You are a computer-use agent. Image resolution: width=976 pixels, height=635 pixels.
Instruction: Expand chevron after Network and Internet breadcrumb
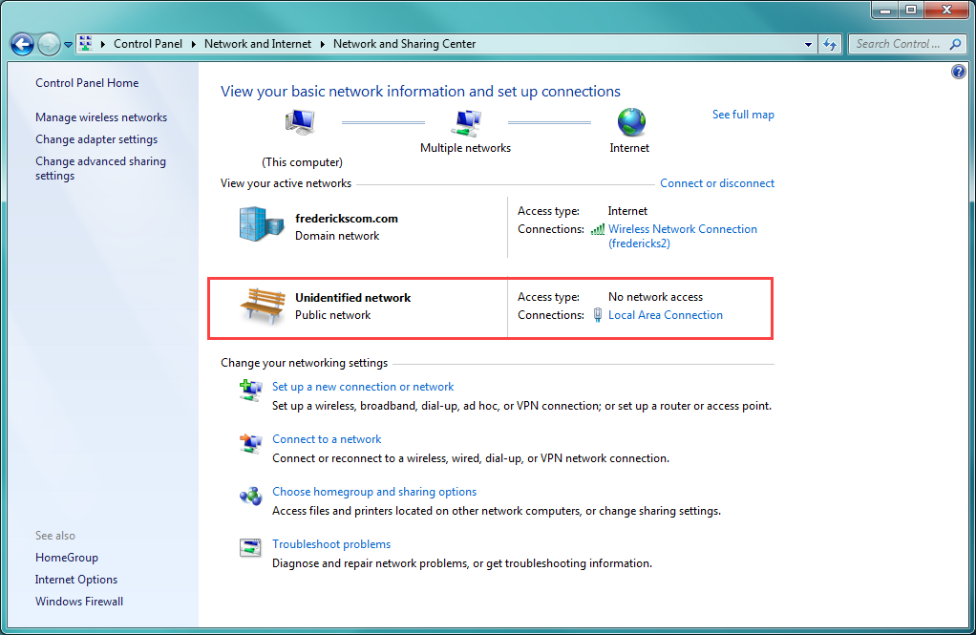pos(323,44)
